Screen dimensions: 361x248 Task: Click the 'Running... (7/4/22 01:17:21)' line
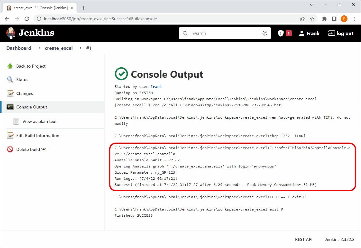click(146, 179)
